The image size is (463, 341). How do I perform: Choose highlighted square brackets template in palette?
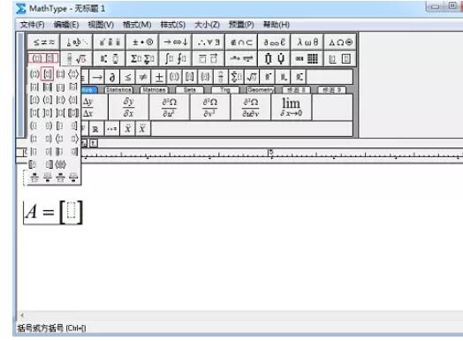tap(48, 74)
